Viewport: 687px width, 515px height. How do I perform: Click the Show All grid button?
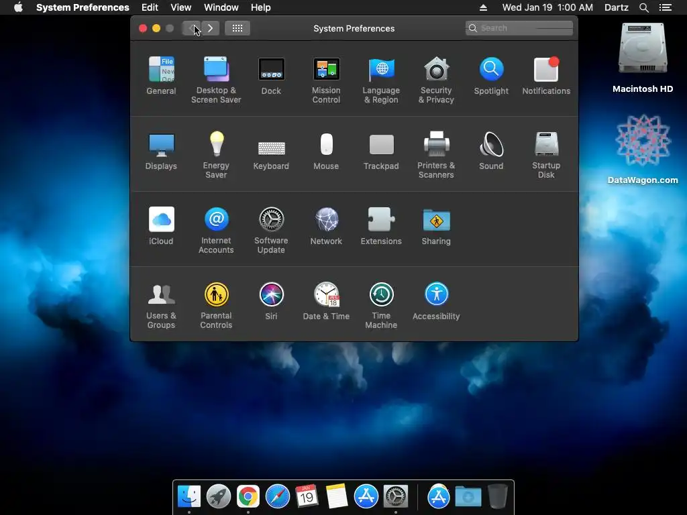(237, 28)
